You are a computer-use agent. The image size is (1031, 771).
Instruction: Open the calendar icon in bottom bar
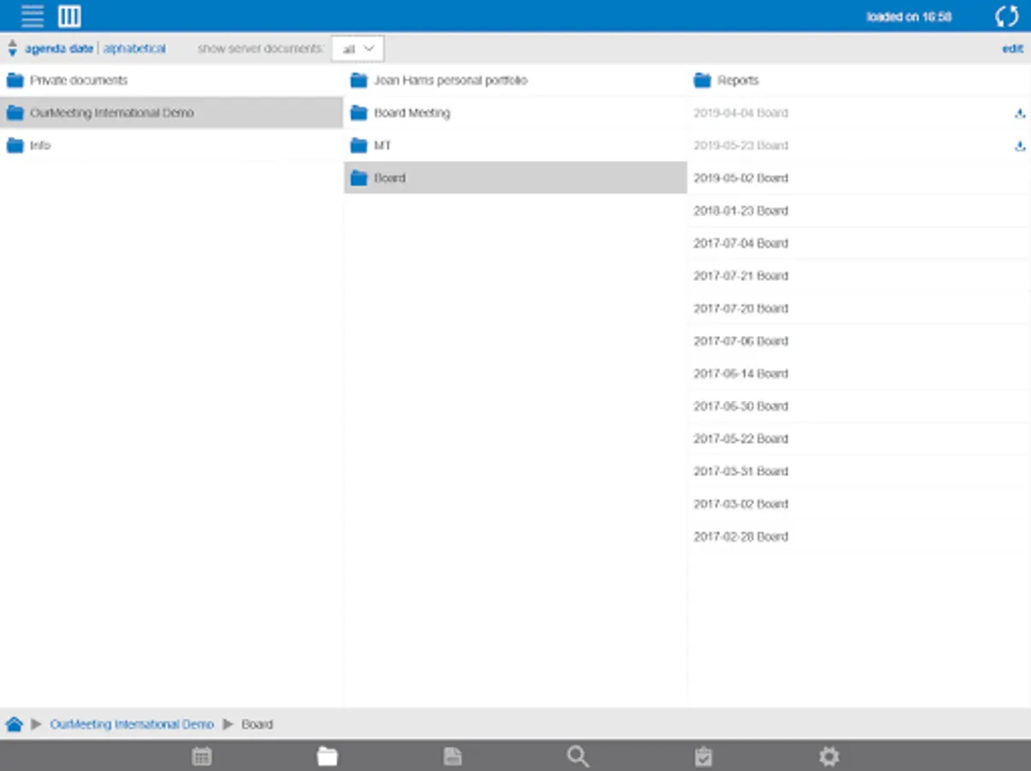(x=202, y=756)
